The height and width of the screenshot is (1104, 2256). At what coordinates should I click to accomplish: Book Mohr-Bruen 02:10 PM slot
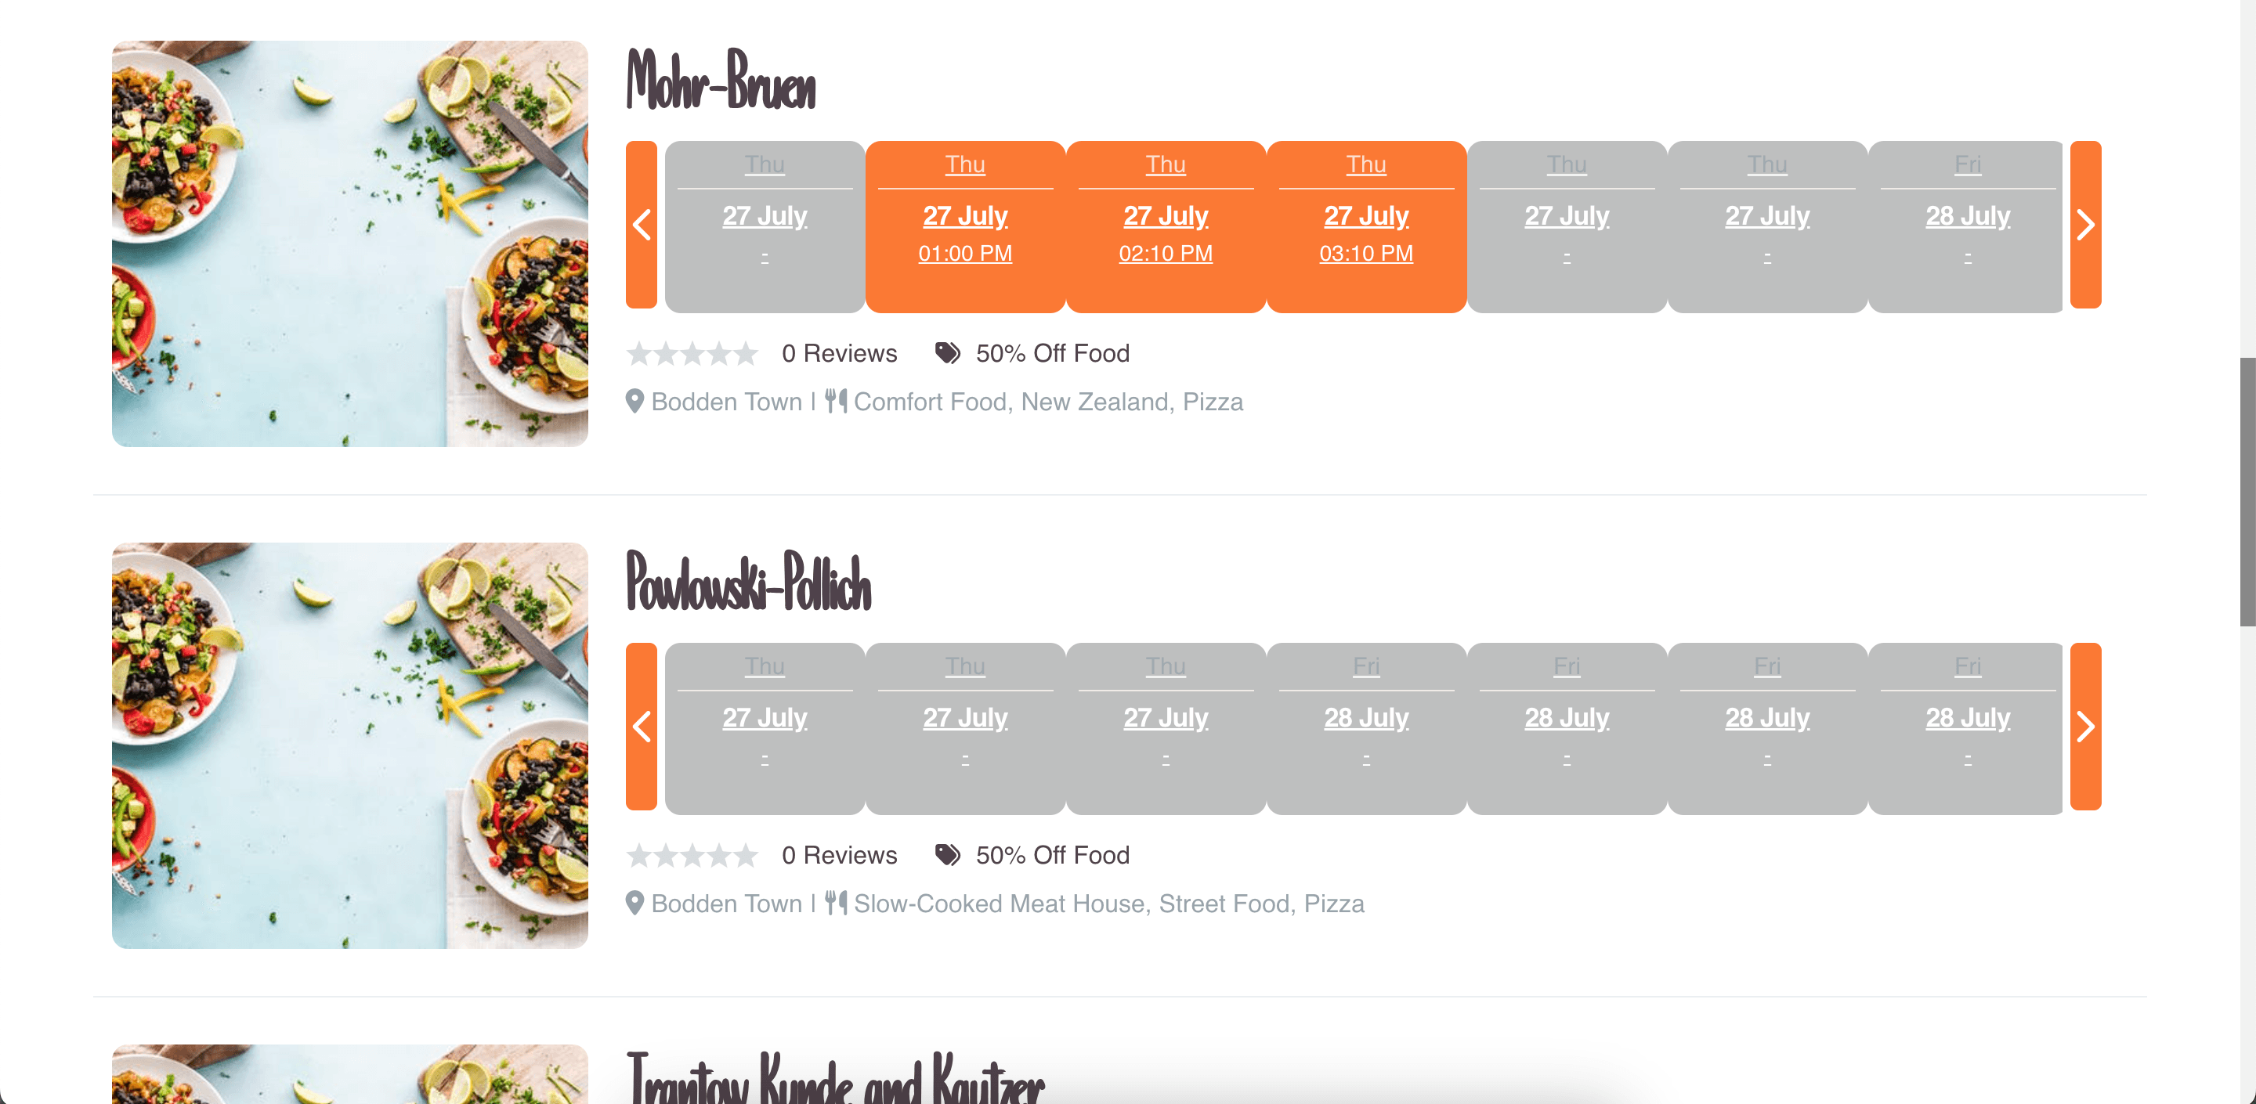1166,225
